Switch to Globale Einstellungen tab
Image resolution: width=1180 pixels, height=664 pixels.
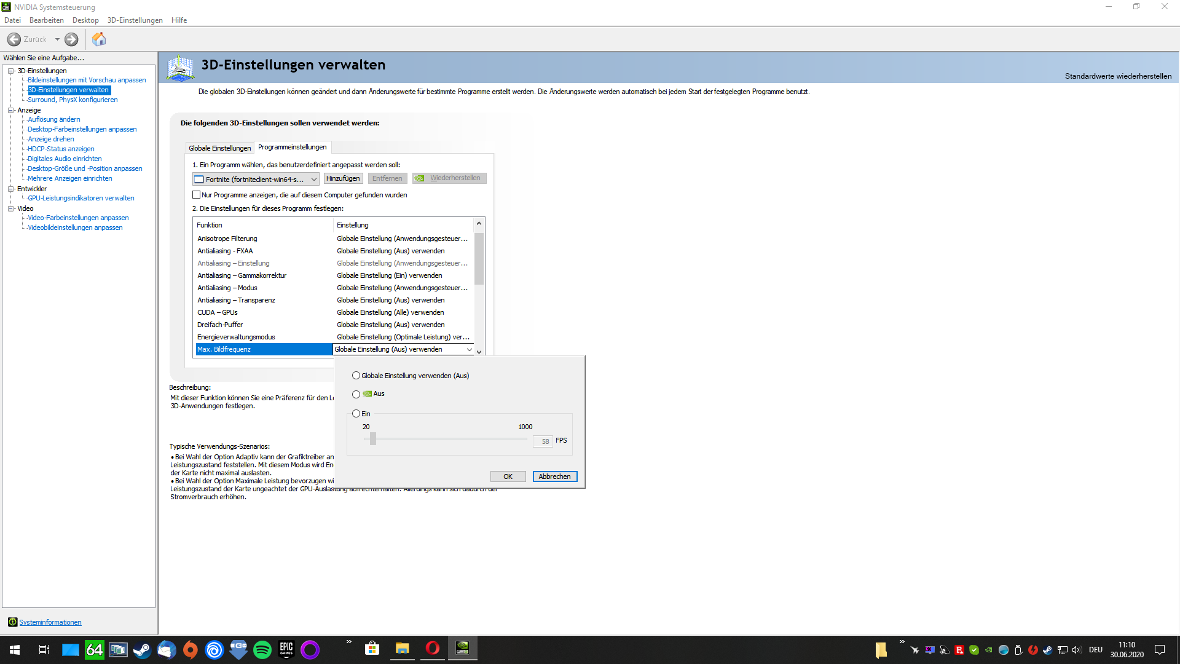[219, 148]
